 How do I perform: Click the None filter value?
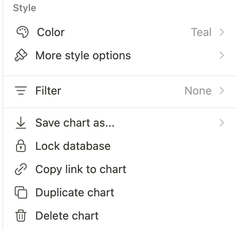point(198,91)
